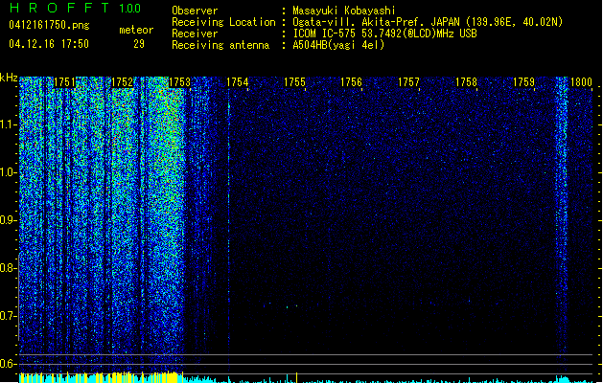Click the 1756 time marker
The height and width of the screenshot is (383, 603).
coord(352,82)
